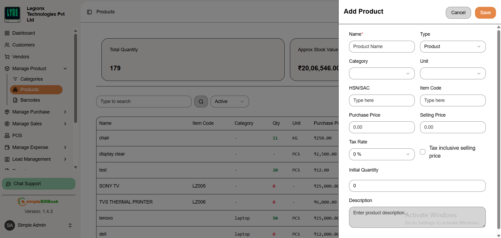
Task: Click the LZ006 item code
Action: tap(199, 202)
